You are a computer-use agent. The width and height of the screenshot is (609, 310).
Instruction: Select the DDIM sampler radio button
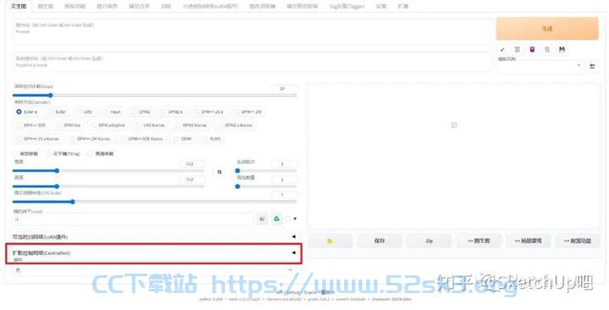(x=183, y=138)
